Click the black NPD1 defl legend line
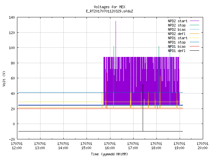Viewport: 209px width, 157px height. click(x=194, y=51)
